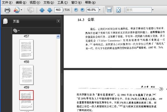Viewport: 167px width, 112px height.
Task: Expand the collaborate icon dropdown arrow
Action: click(21, 10)
